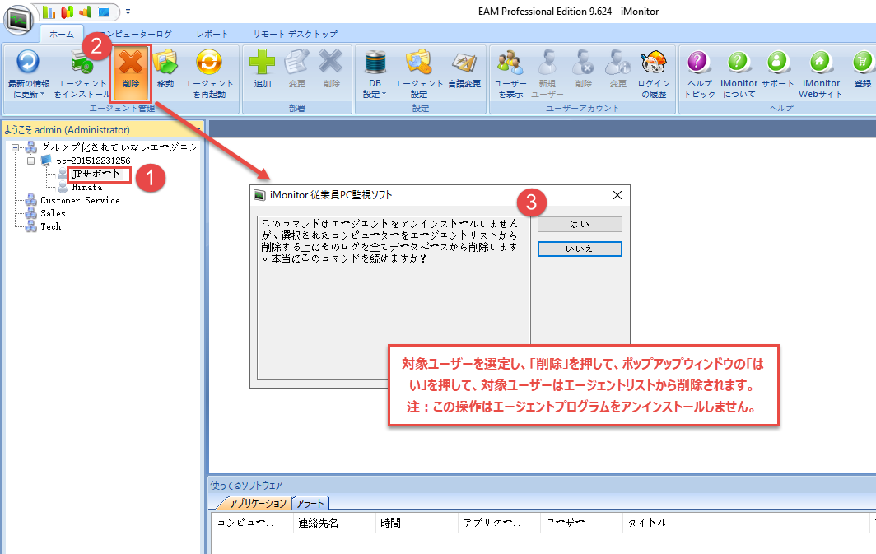This screenshot has width=876, height=554.
Task: Select the グループ化されていないエージェント group label
Action: pyautogui.click(x=119, y=147)
